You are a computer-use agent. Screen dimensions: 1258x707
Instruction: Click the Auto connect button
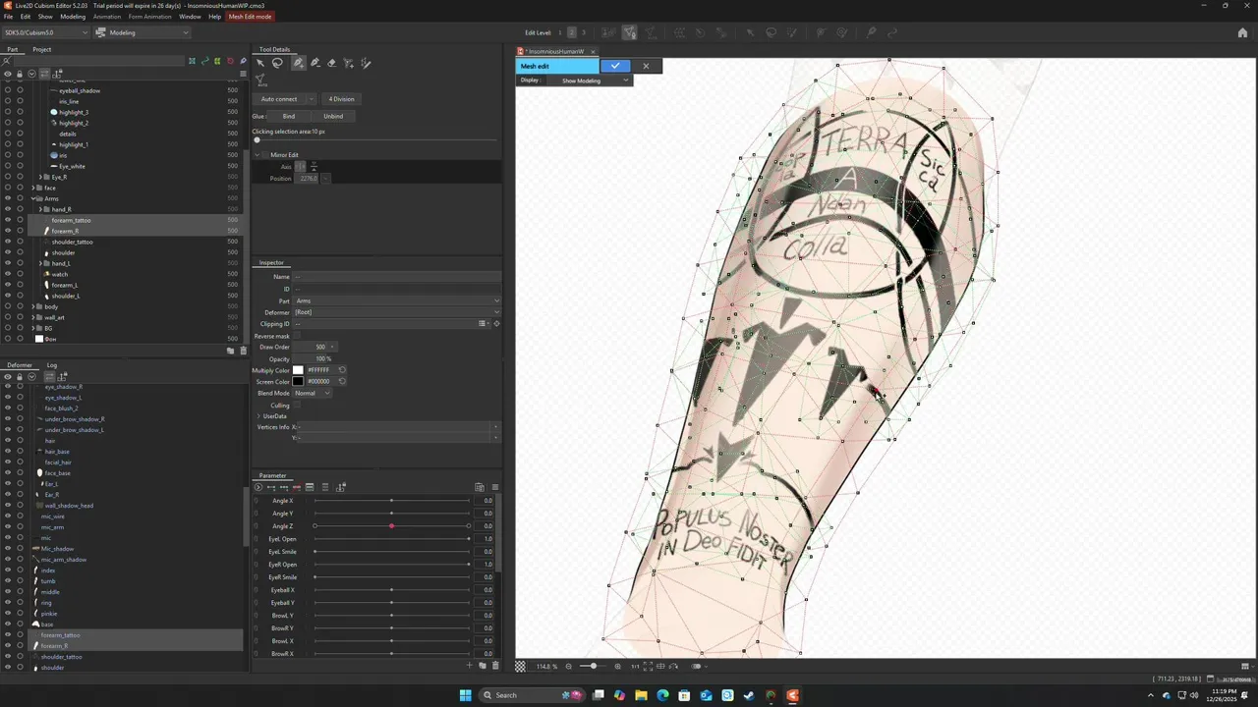tap(279, 99)
